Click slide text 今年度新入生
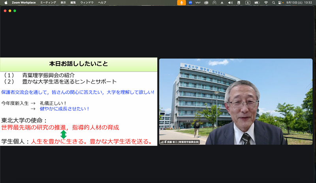 (15, 103)
